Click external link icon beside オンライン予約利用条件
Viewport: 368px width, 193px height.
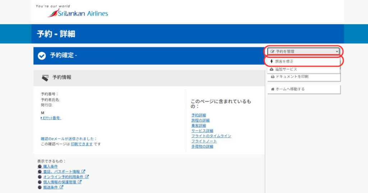pos(87,176)
